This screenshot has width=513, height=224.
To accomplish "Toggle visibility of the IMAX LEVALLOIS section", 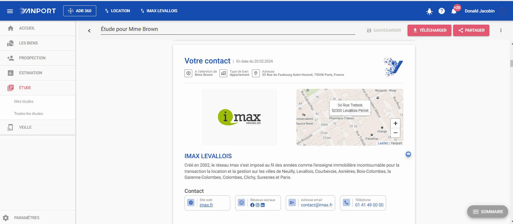I will point(408,154).
